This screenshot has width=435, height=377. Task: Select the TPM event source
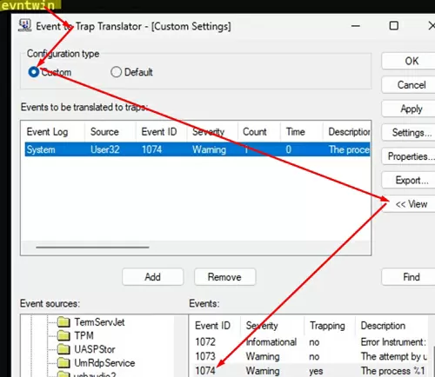[84, 335]
